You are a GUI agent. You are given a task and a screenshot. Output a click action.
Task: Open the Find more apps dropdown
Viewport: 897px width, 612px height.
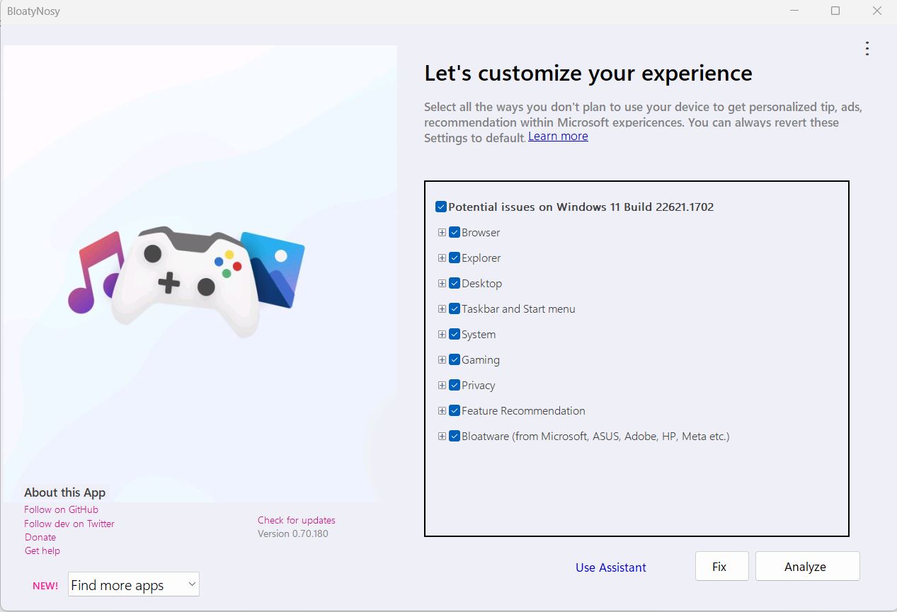[134, 584]
